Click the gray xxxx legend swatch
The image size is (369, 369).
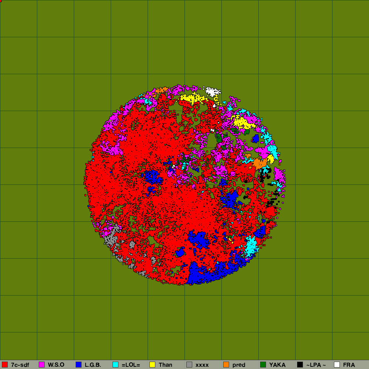pos(189,365)
